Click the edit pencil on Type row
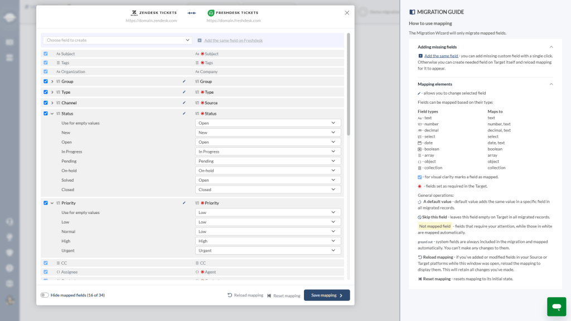The image size is (571, 321). pos(184,92)
